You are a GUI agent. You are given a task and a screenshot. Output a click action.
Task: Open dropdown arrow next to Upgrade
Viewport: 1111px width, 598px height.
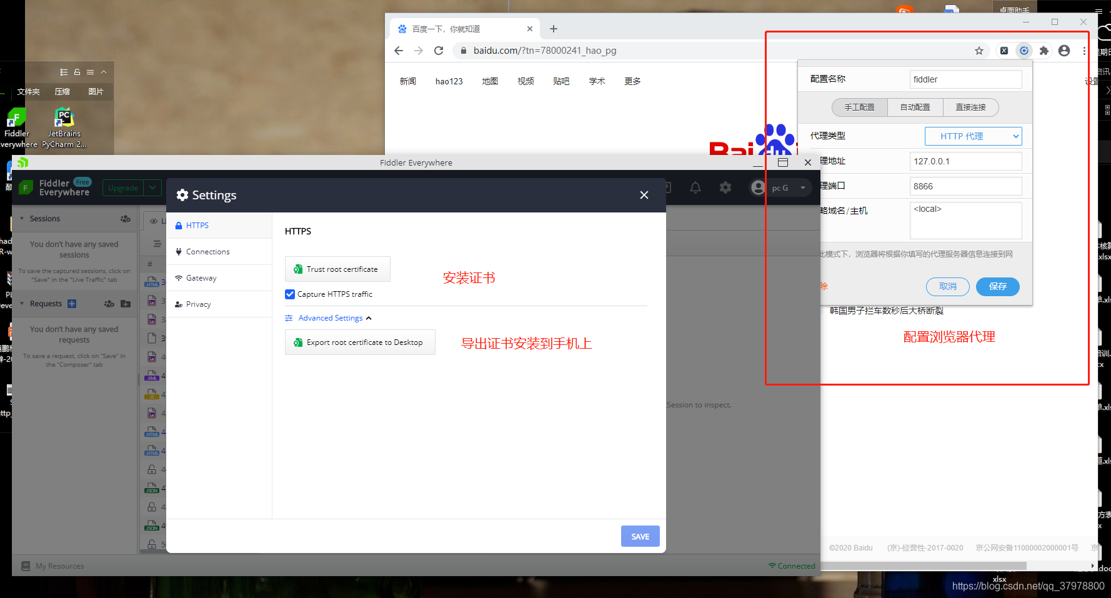pos(152,187)
